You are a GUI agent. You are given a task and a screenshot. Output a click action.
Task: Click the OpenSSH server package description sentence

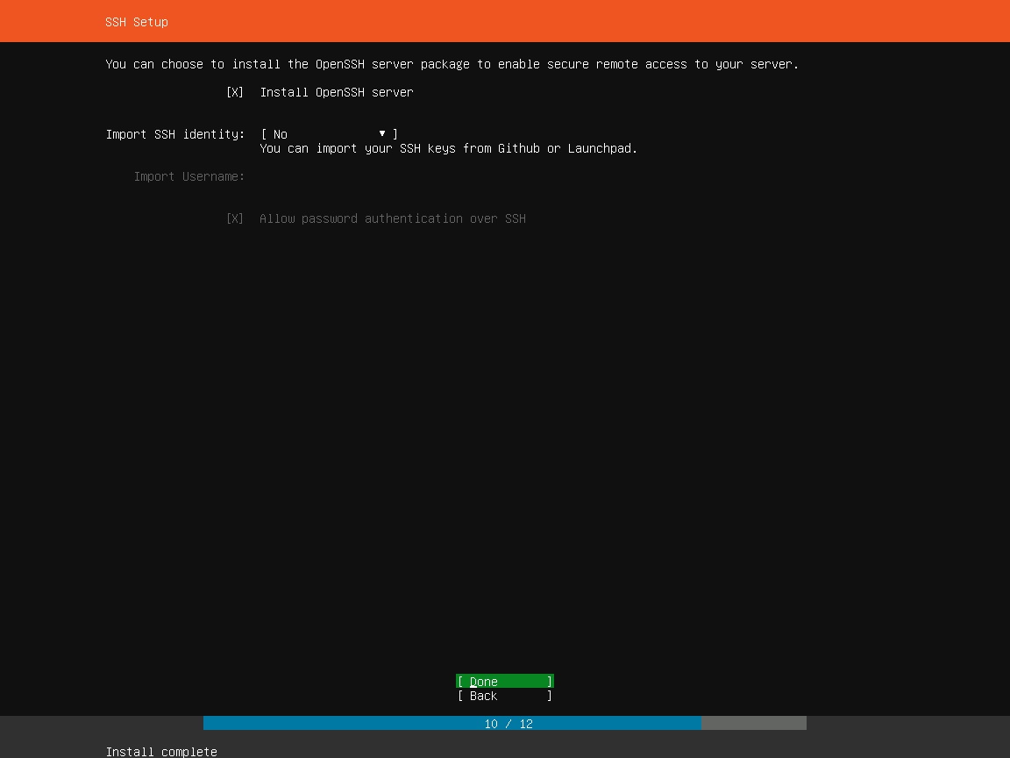[452, 64]
